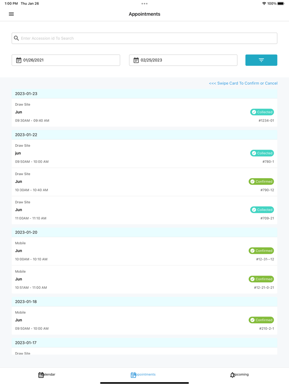This screenshot has height=386, width=289.
Task: Click accession number #12-31--12
Action: coord(265,259)
